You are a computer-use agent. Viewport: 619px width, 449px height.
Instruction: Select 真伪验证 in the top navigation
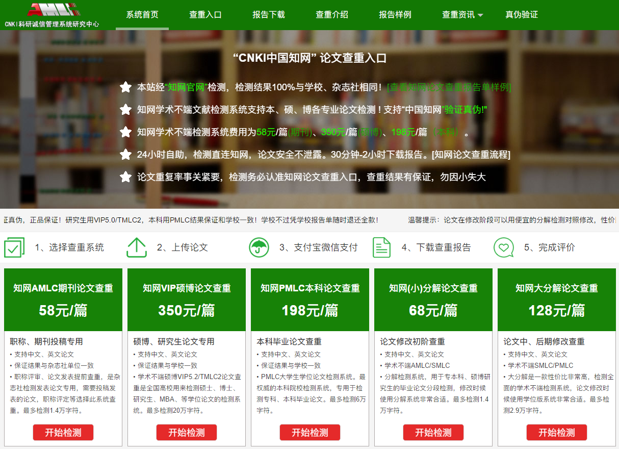522,15
